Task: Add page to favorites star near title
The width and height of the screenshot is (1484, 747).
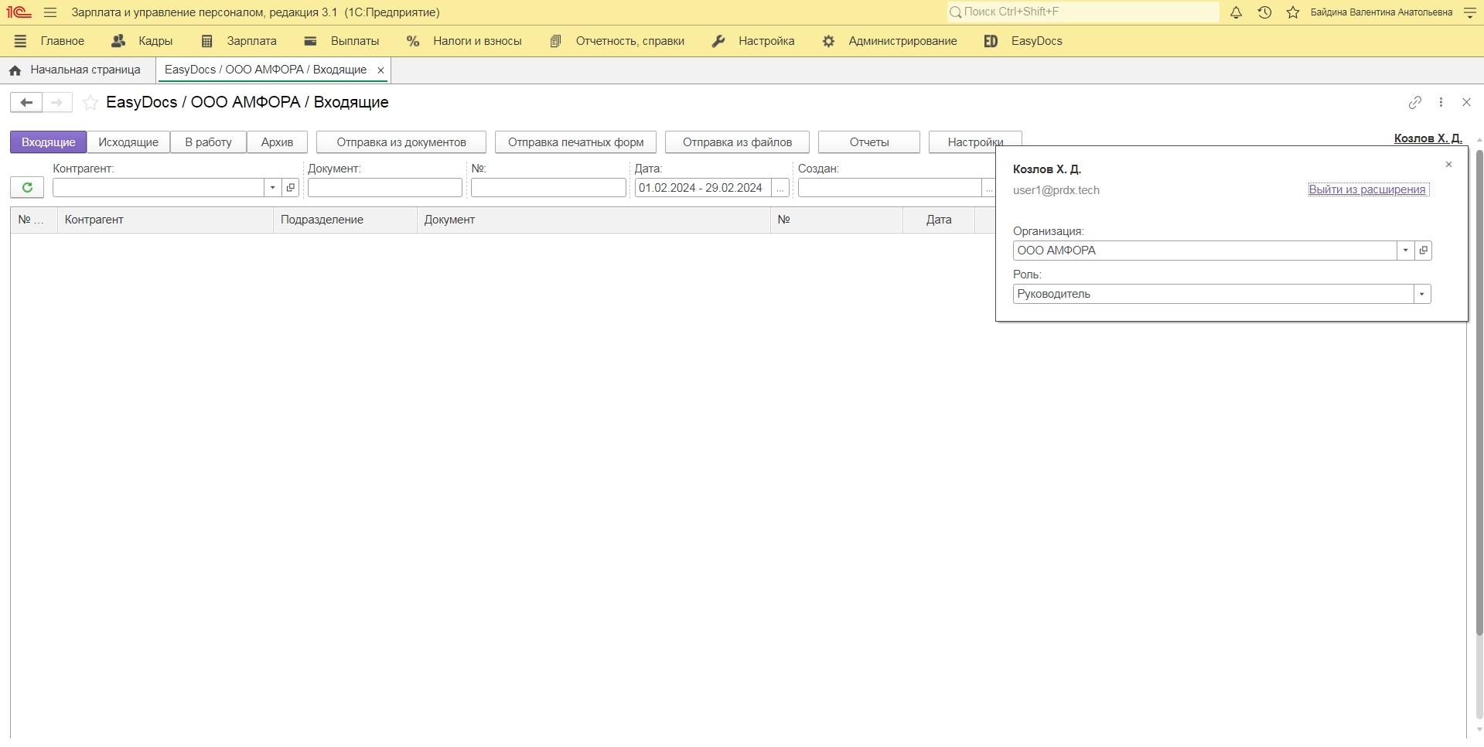Action: [90, 102]
